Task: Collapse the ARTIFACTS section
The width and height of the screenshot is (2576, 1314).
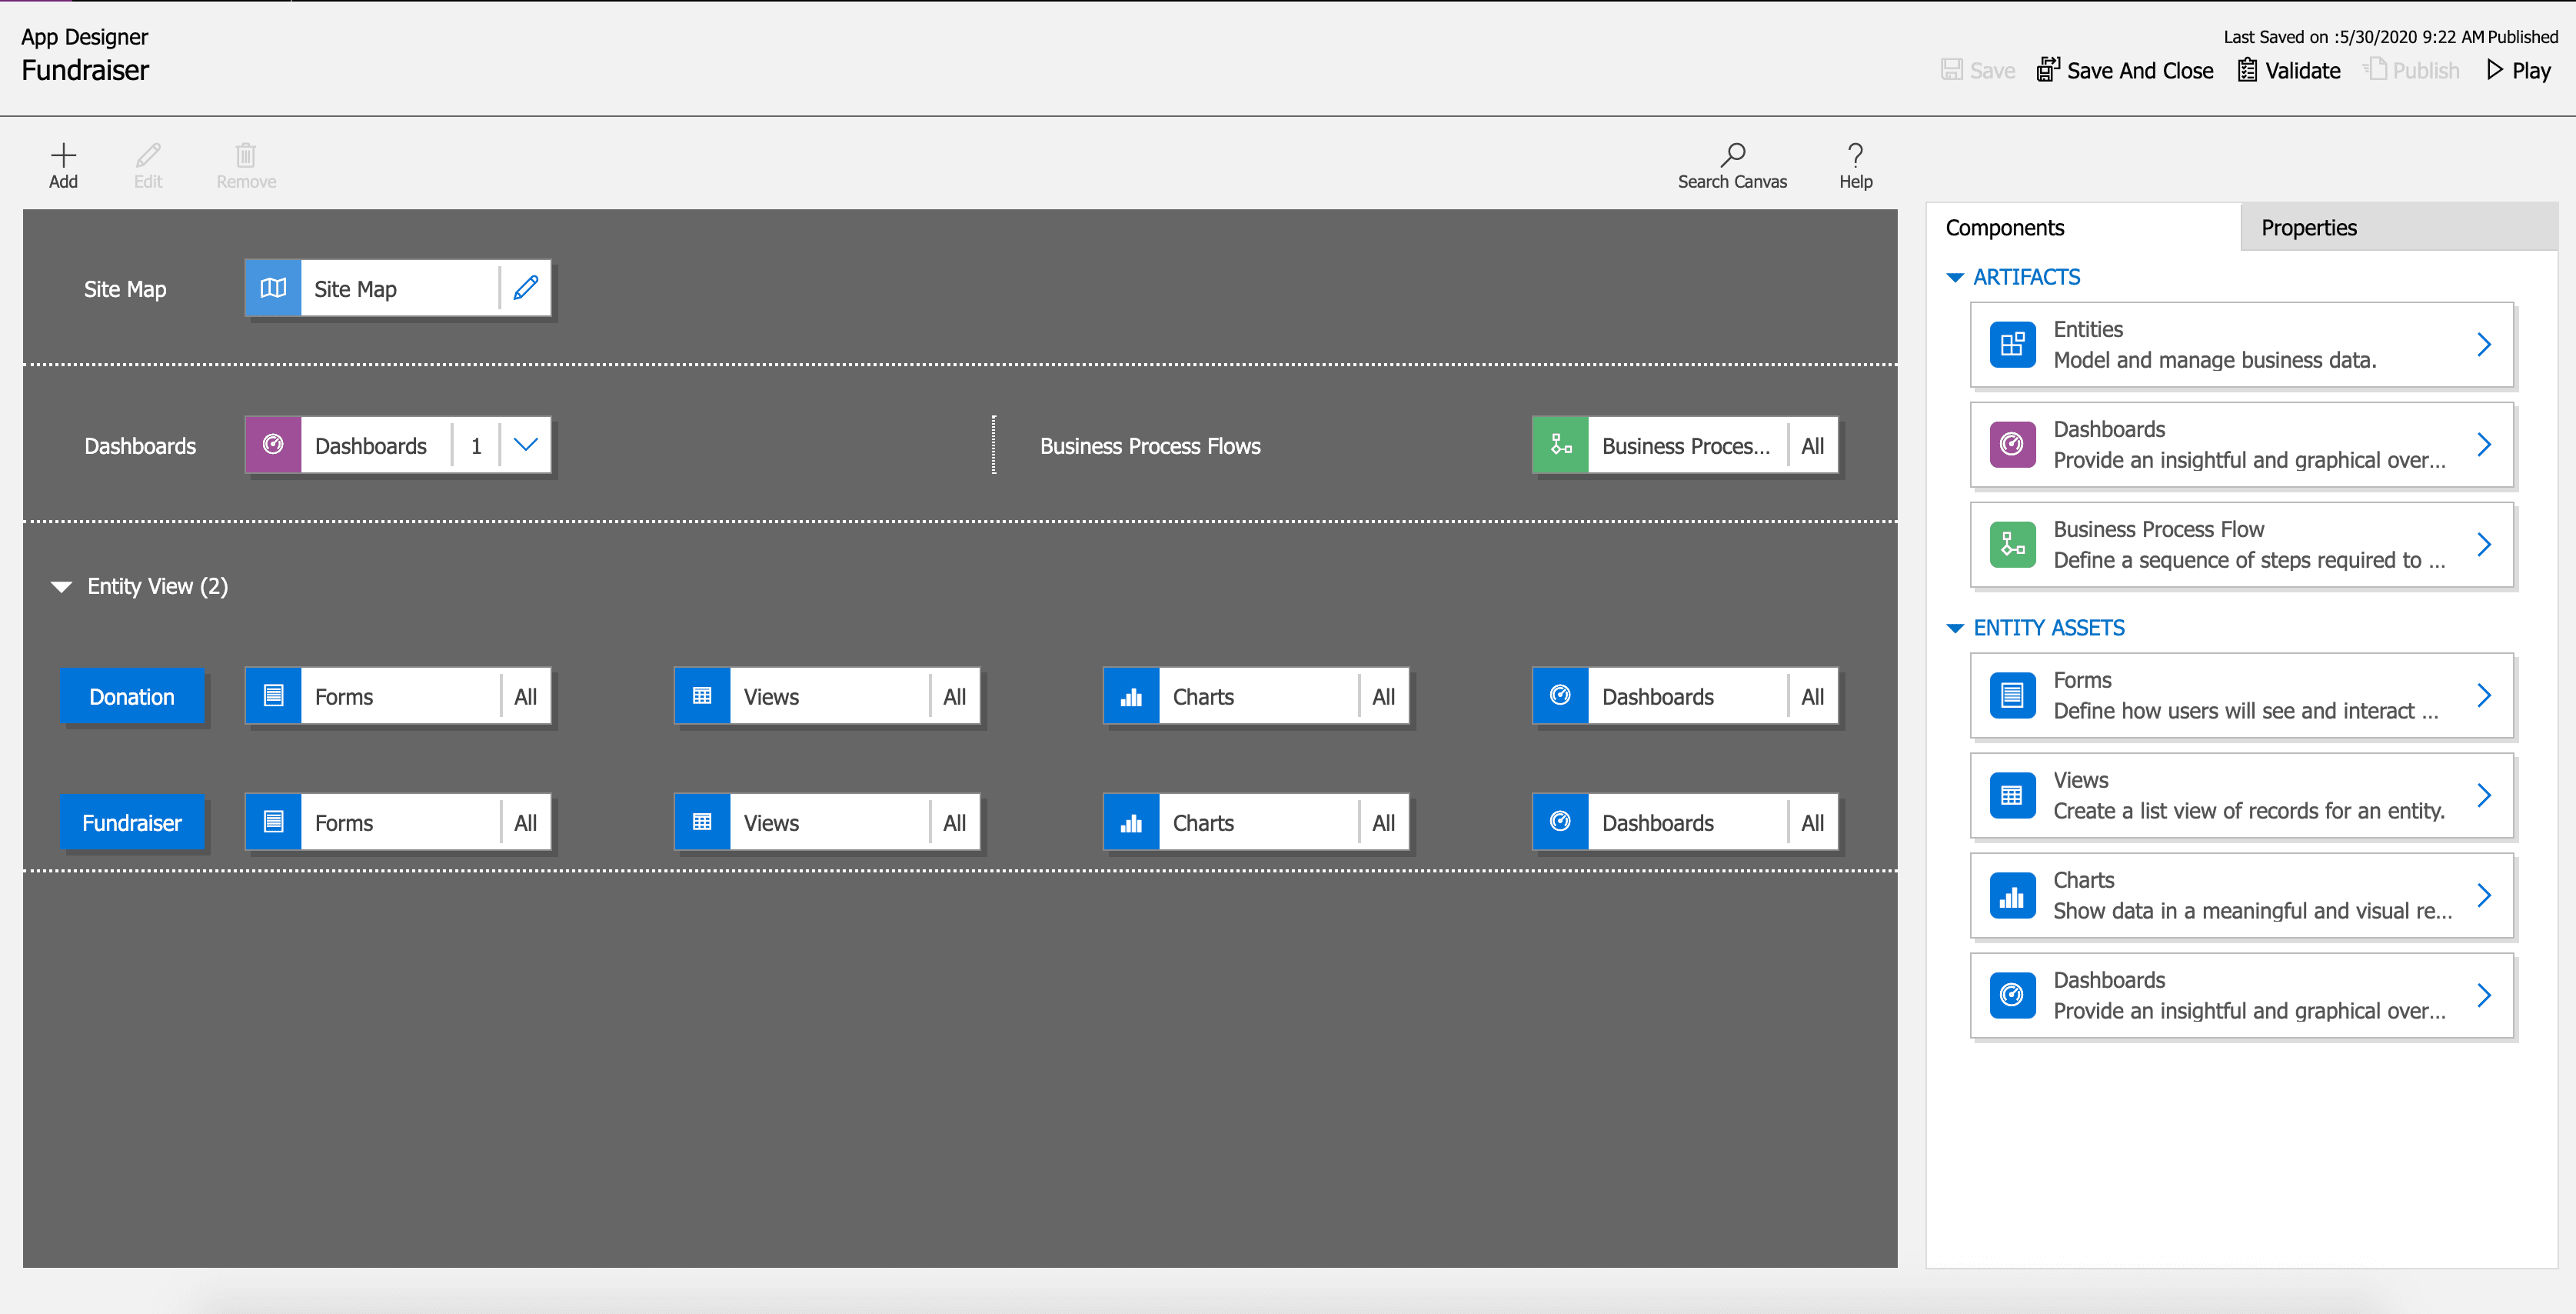Action: click(1955, 277)
